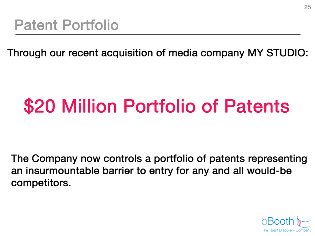Click the word Million in the headline

coord(89,106)
